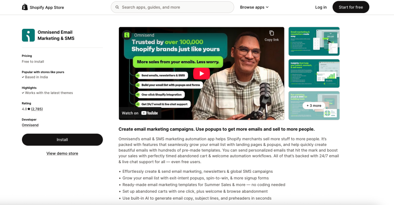Viewport: 394px width, 205px height.
Task: Click the Watch on YouTube logo
Action: (x=150, y=113)
